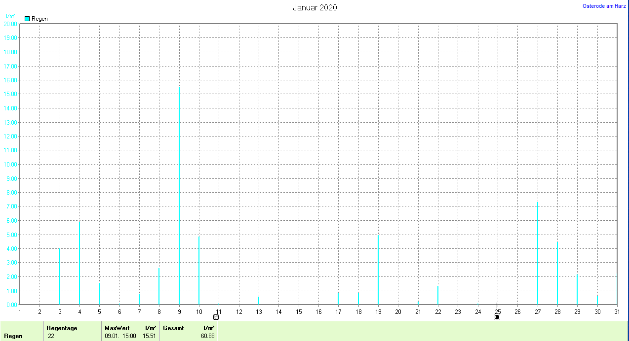Click the day 19 rain bar

pos(378,270)
